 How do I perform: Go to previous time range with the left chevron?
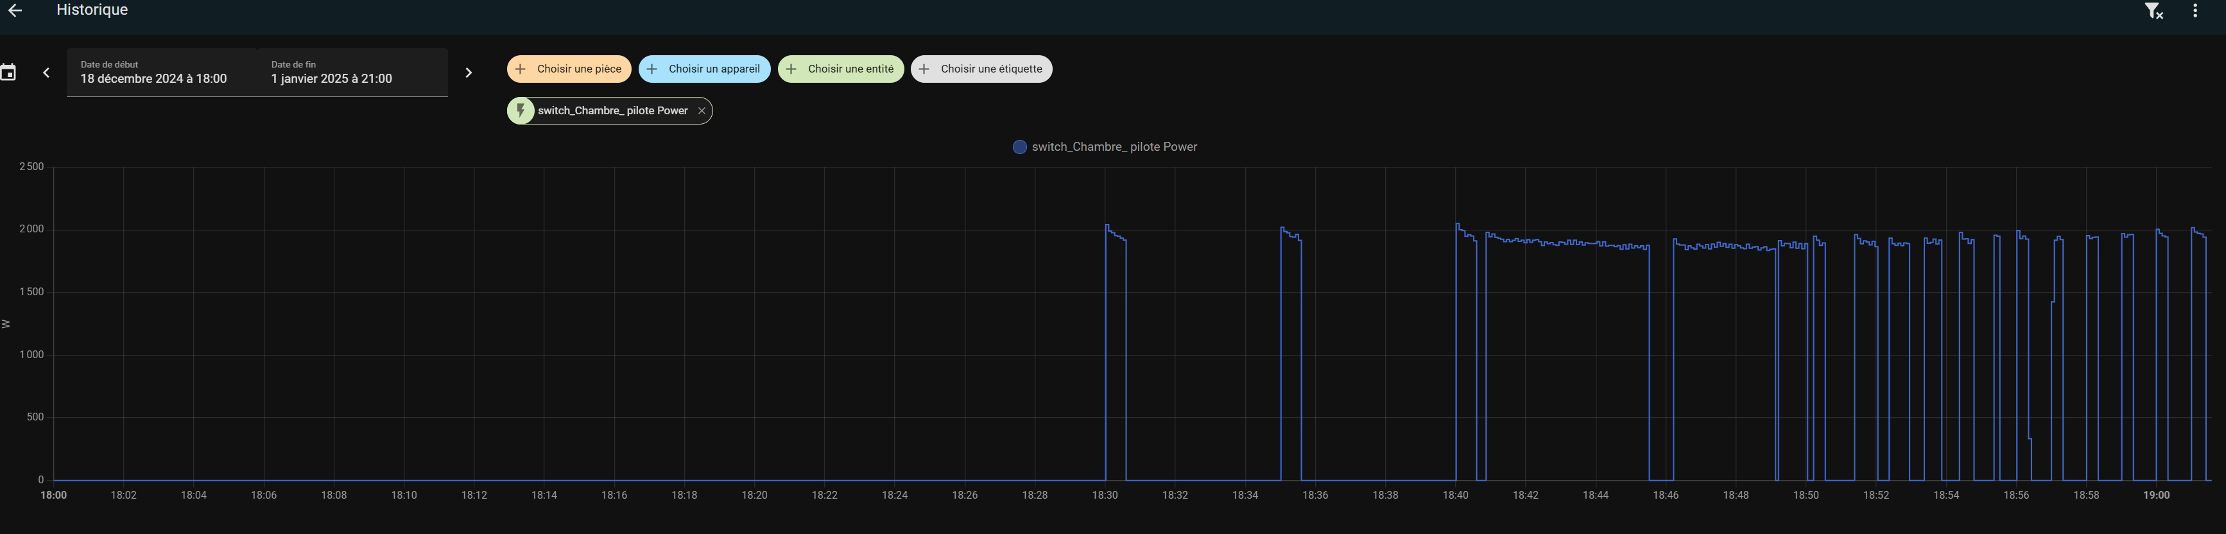(x=47, y=73)
